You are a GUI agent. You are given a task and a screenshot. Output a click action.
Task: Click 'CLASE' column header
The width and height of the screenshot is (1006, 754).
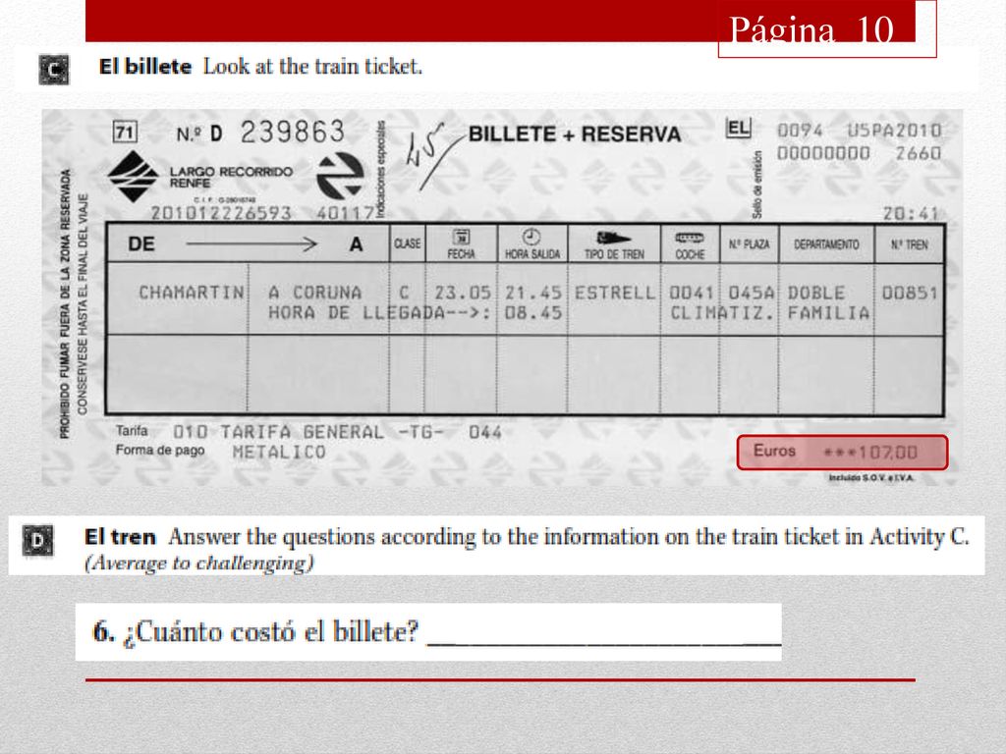pyautogui.click(x=408, y=243)
